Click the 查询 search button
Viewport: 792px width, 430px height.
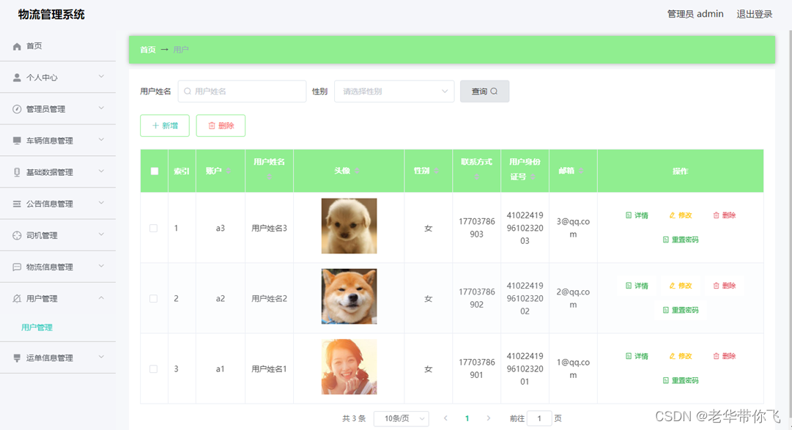tap(484, 92)
